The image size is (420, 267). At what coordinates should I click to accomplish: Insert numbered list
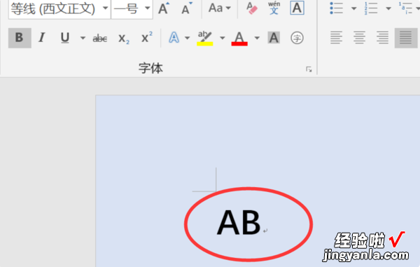click(x=371, y=8)
